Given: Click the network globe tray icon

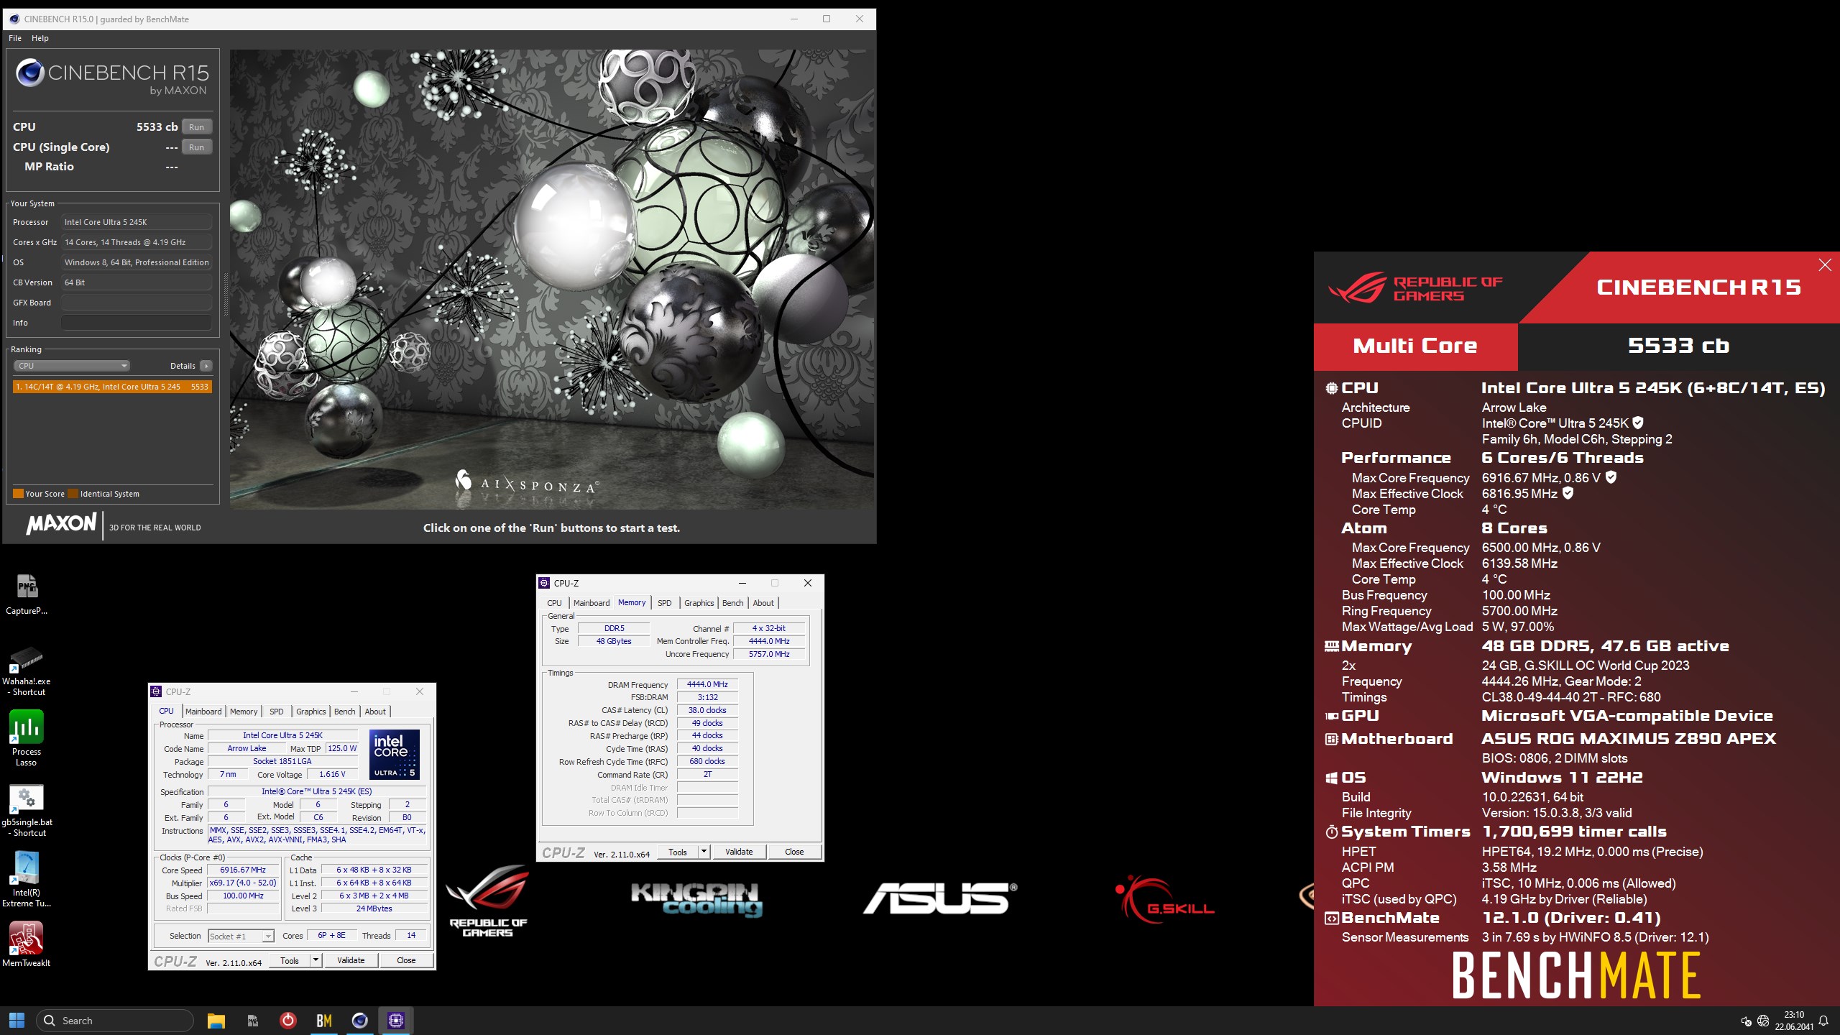Looking at the screenshot, I should (1763, 1021).
